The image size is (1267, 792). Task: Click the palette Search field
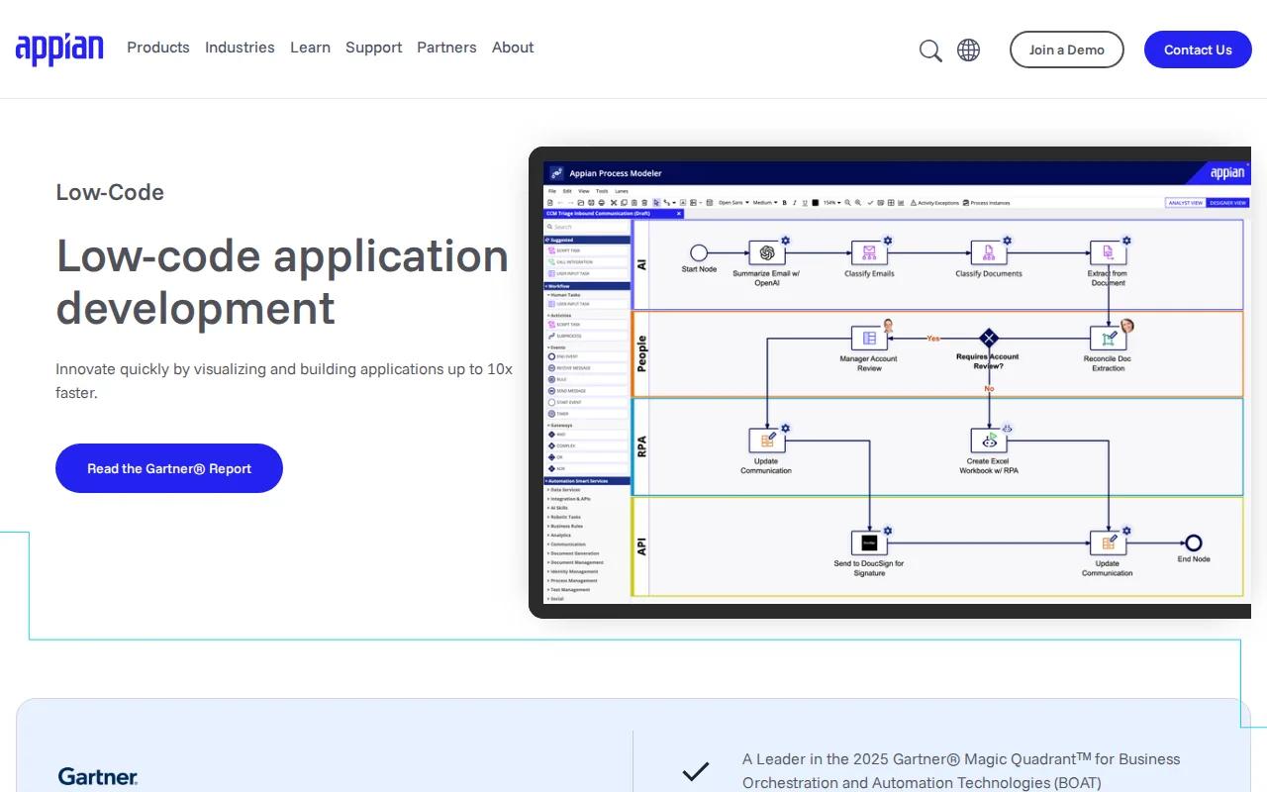(587, 227)
